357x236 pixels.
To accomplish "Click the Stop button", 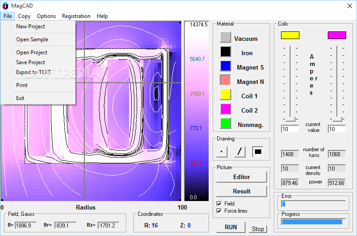I will point(258,229).
